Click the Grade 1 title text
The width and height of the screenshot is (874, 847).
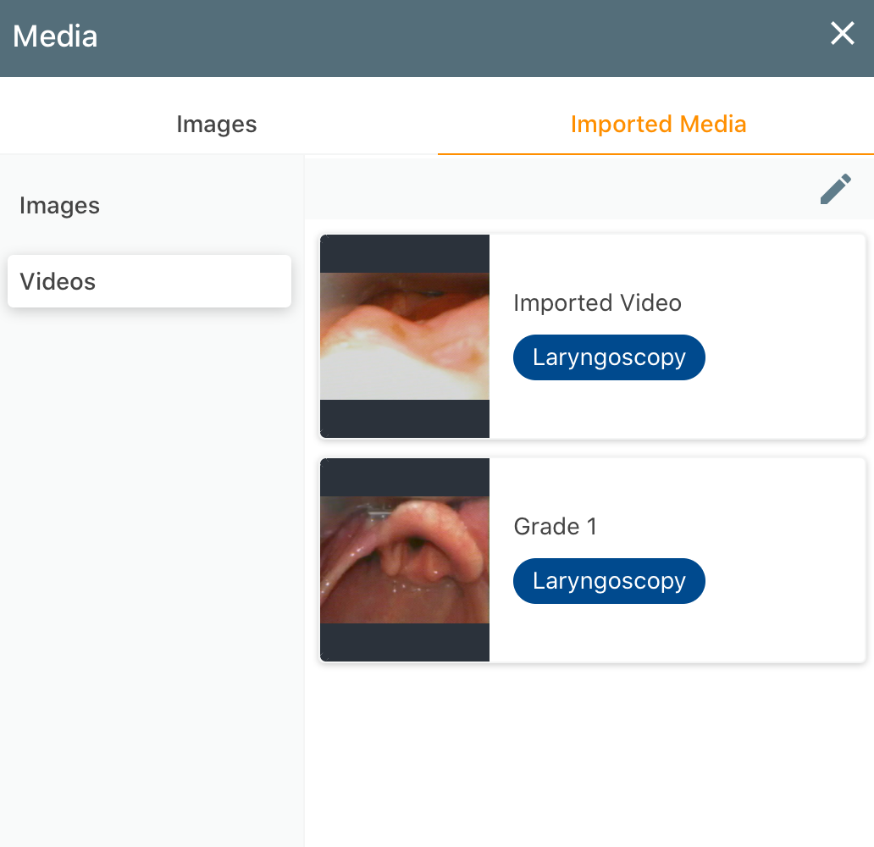(x=556, y=526)
